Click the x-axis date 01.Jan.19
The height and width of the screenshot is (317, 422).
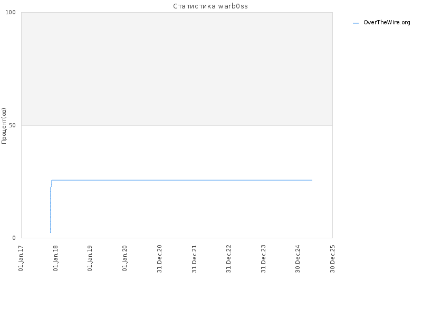click(90, 258)
